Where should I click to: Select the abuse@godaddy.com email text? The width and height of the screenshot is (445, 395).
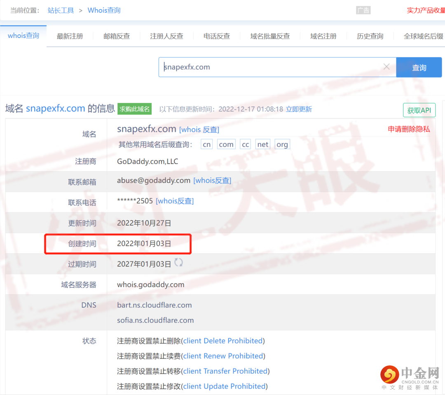[x=154, y=181]
